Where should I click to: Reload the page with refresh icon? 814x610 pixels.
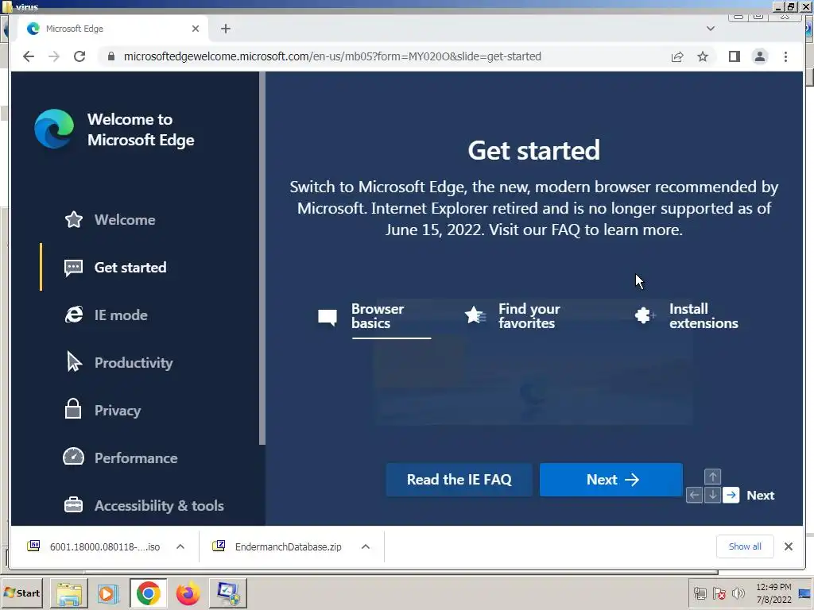(79, 56)
